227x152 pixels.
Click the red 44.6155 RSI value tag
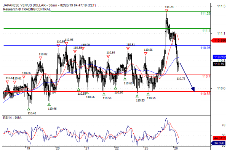pos(220,138)
